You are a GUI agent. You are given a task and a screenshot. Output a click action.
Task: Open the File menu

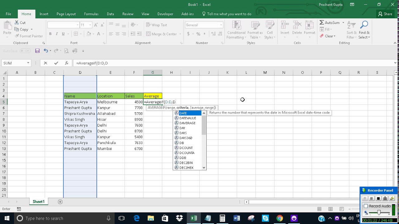(8, 14)
